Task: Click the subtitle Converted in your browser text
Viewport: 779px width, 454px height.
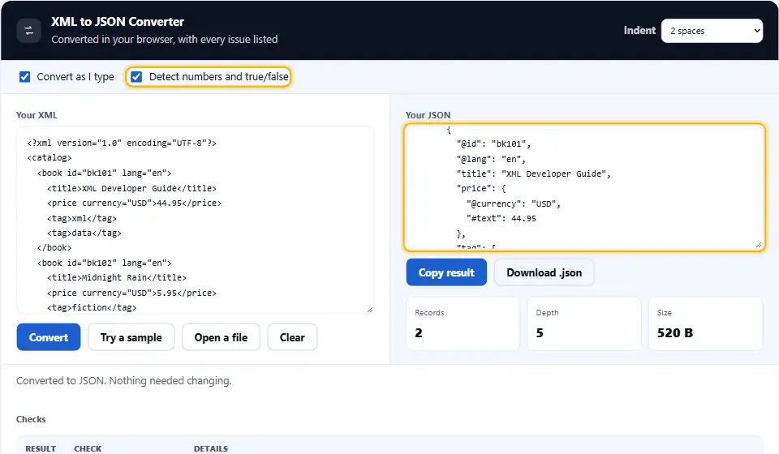Action: click(165, 39)
